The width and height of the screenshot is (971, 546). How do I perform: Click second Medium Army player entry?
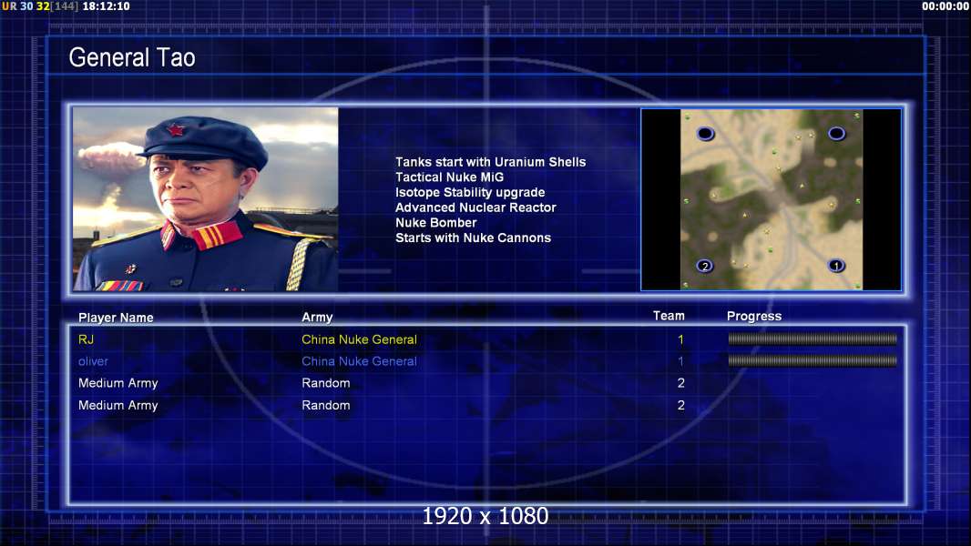118,406
